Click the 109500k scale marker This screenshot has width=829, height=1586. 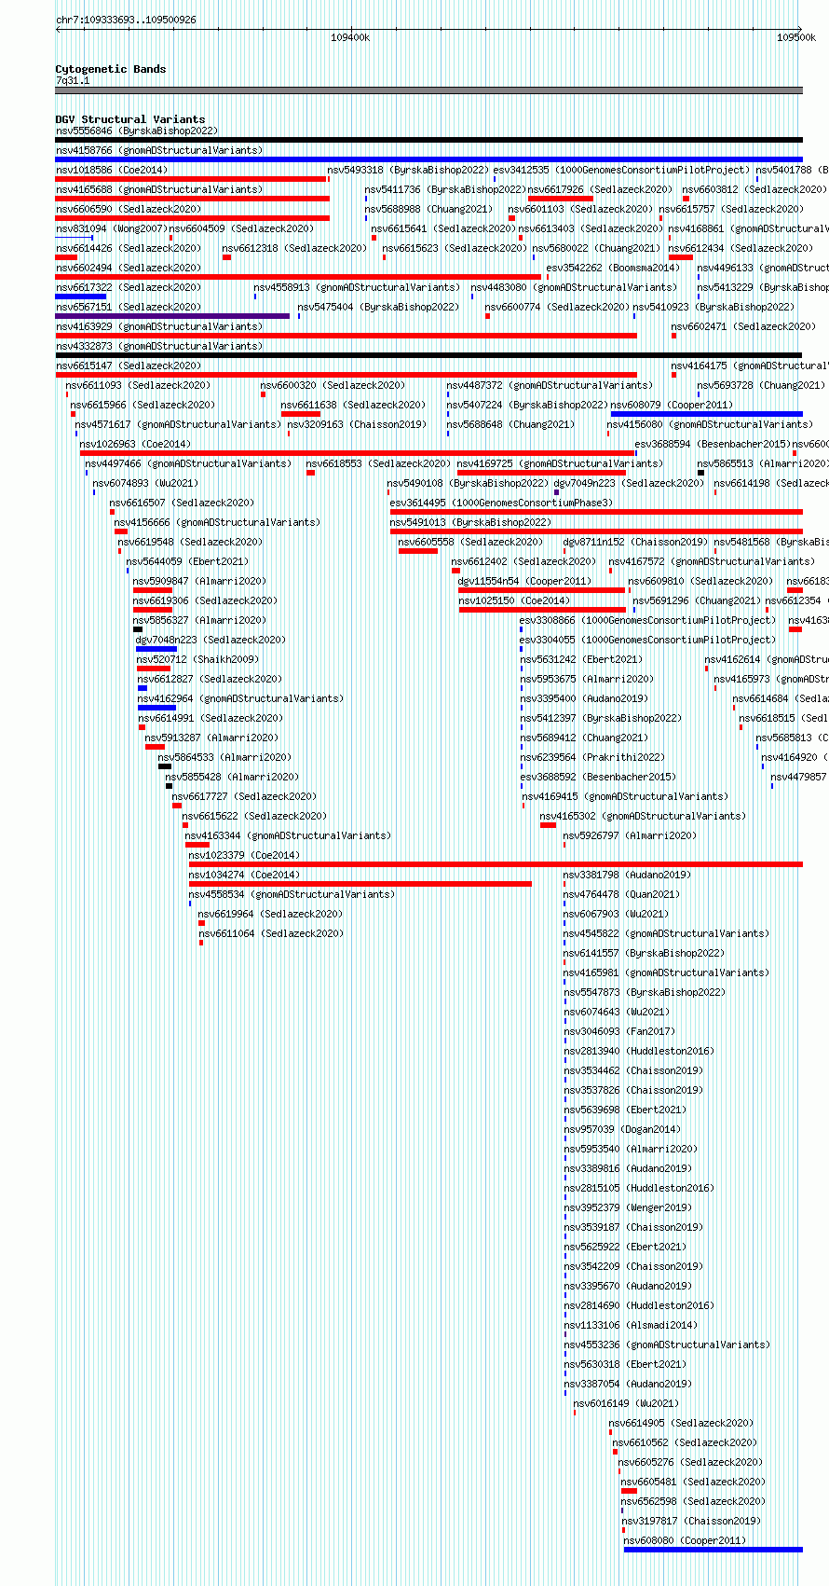click(x=796, y=38)
